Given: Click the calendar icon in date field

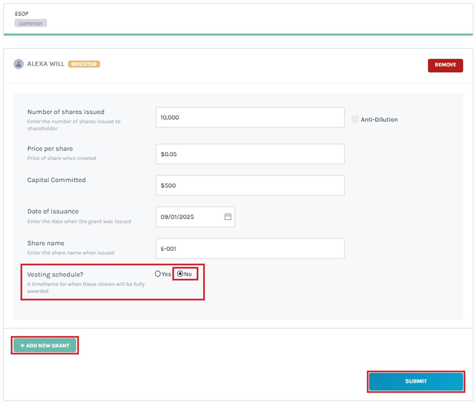Looking at the screenshot, I should [228, 216].
